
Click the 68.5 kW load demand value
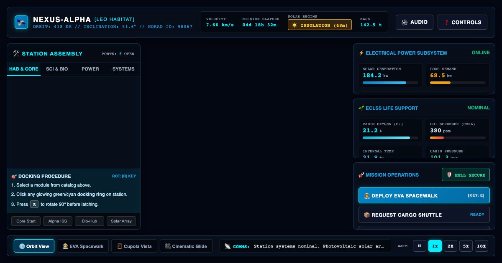point(441,76)
